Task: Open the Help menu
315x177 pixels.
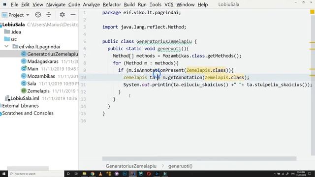Action: click(202, 4)
